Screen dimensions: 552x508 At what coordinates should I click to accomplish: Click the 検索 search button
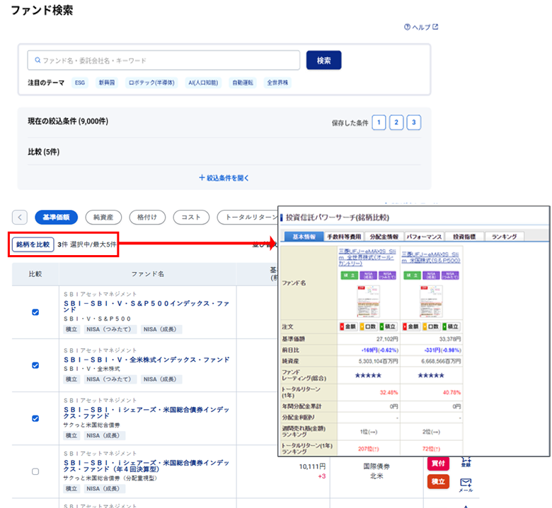click(324, 60)
